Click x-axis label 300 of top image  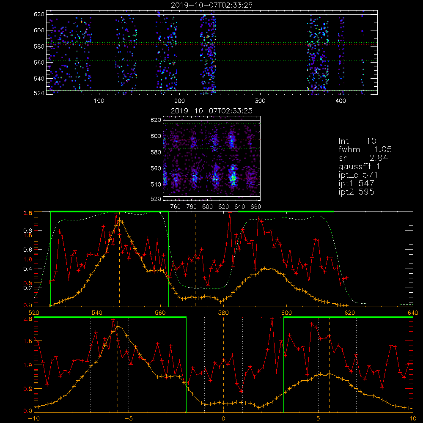260,101
